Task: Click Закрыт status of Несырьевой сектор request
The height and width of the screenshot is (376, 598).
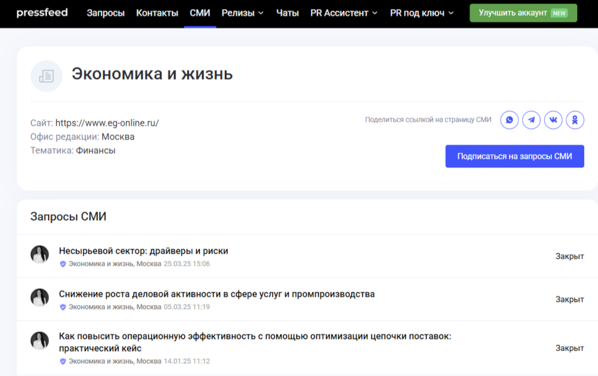Action: (569, 256)
